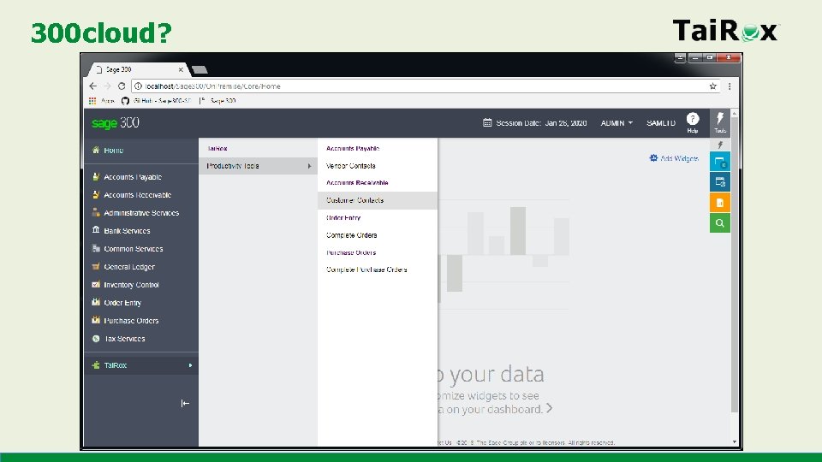
Task: Click the Accounts Payable heading in flyout
Action: [x=353, y=149]
